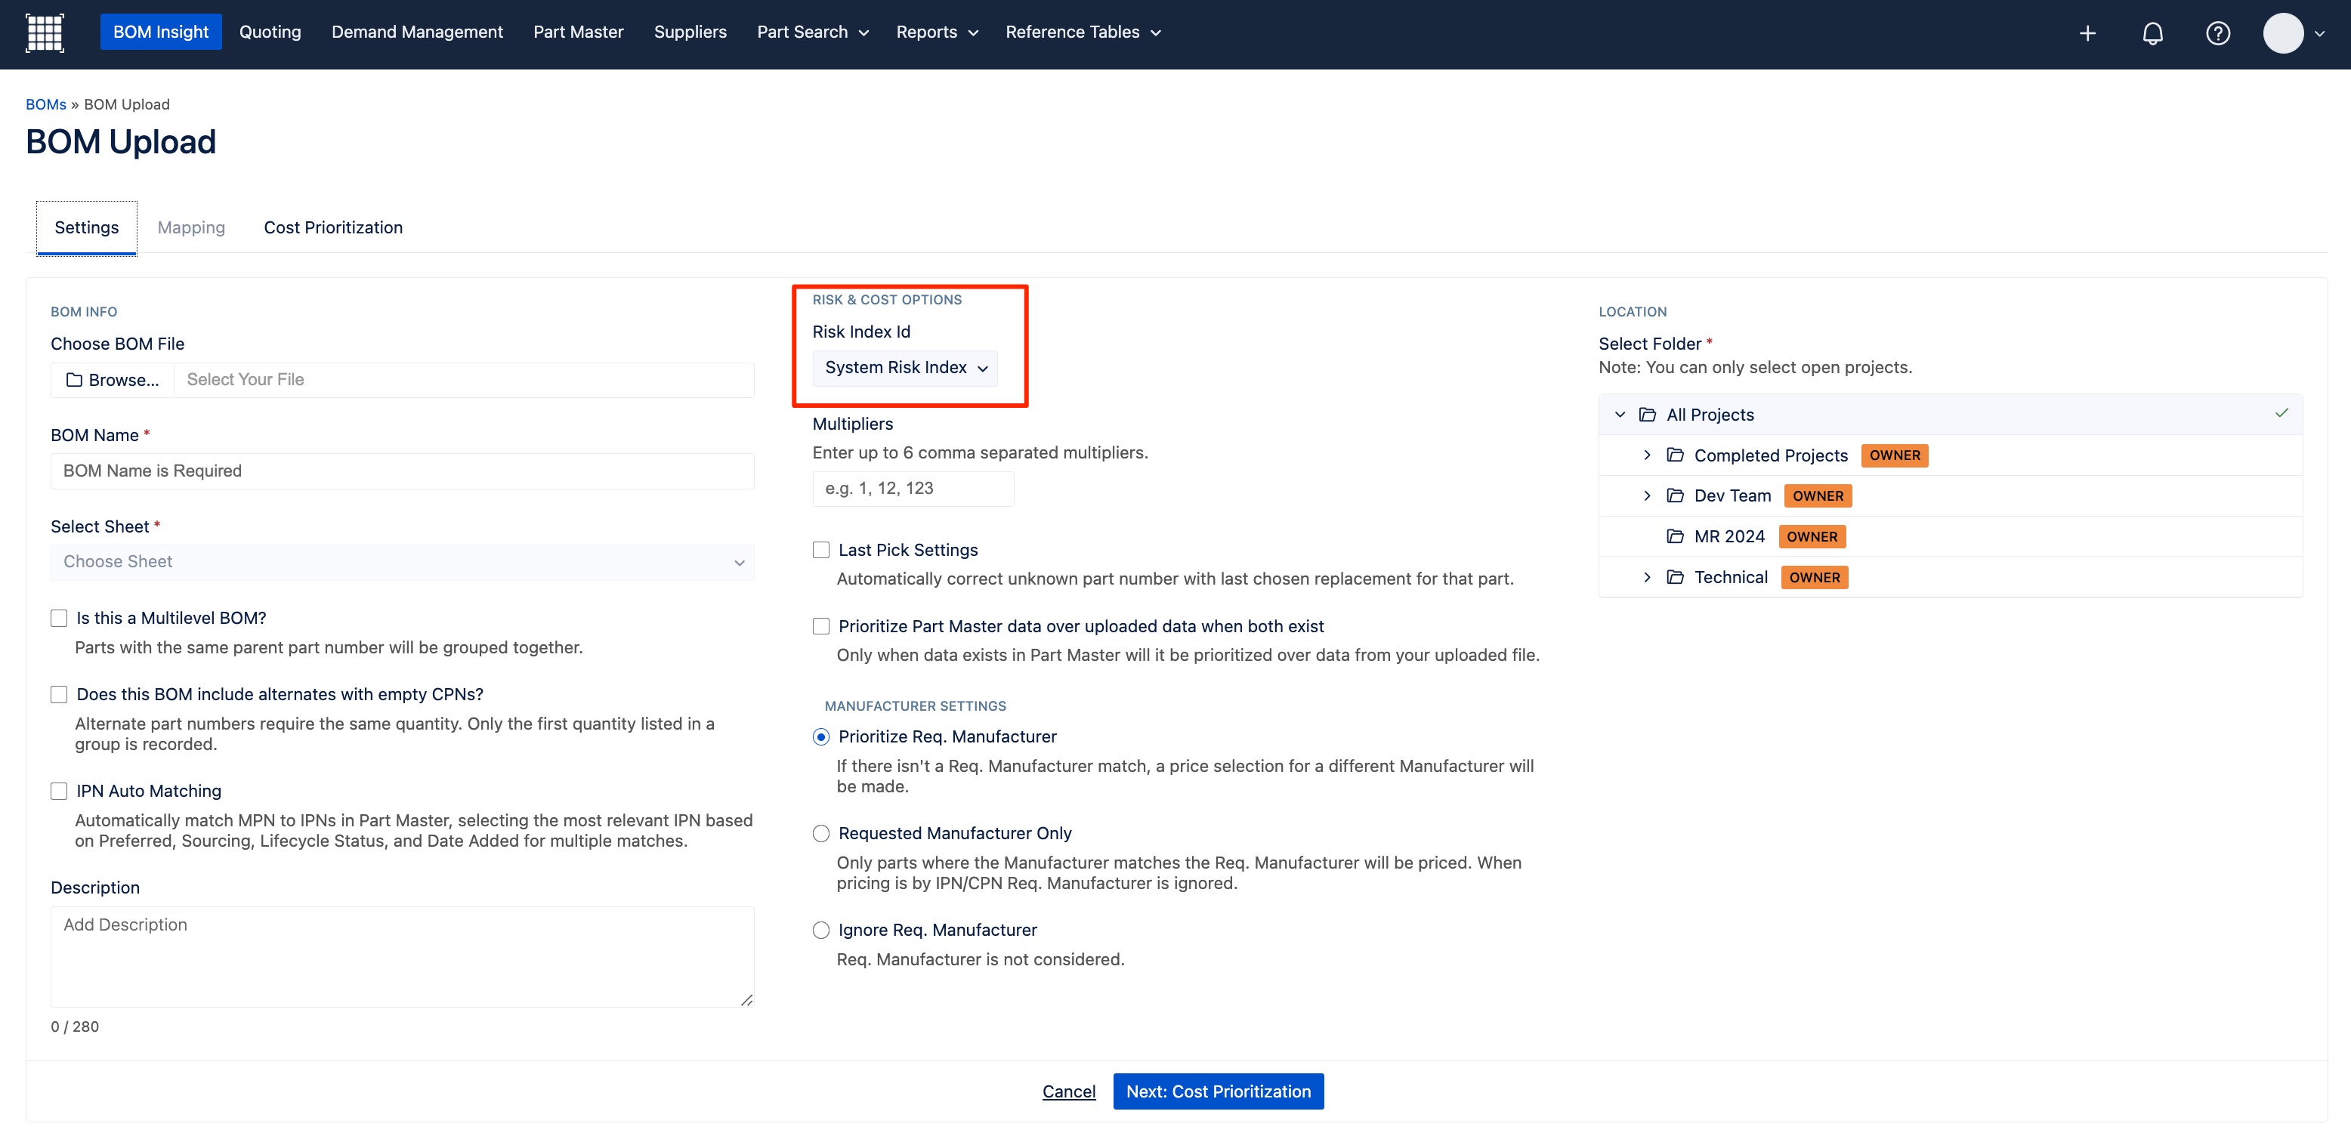Click the All Projects folder icon
Screen dimensions: 2351x1136
[x=1648, y=414]
